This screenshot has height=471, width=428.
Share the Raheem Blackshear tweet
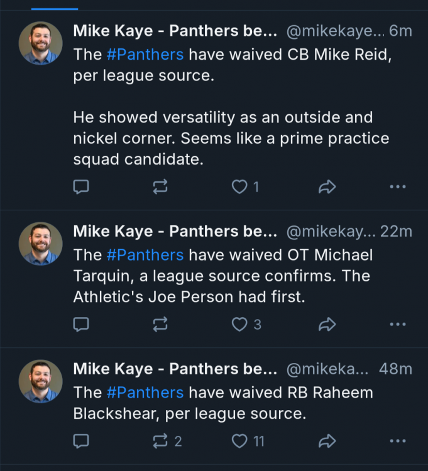point(327,441)
